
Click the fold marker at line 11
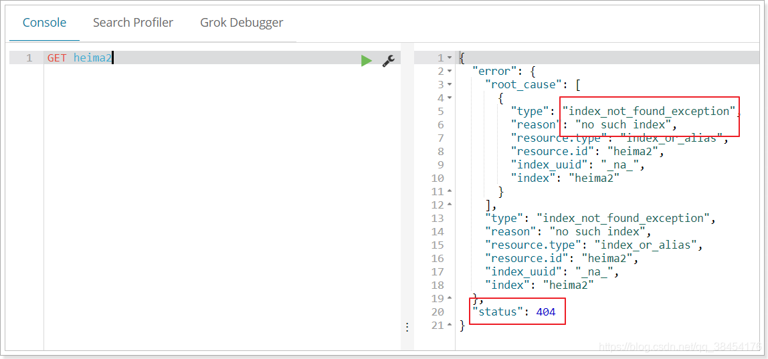tap(450, 191)
